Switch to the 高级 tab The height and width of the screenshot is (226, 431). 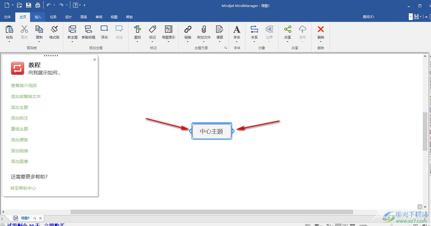(84, 17)
